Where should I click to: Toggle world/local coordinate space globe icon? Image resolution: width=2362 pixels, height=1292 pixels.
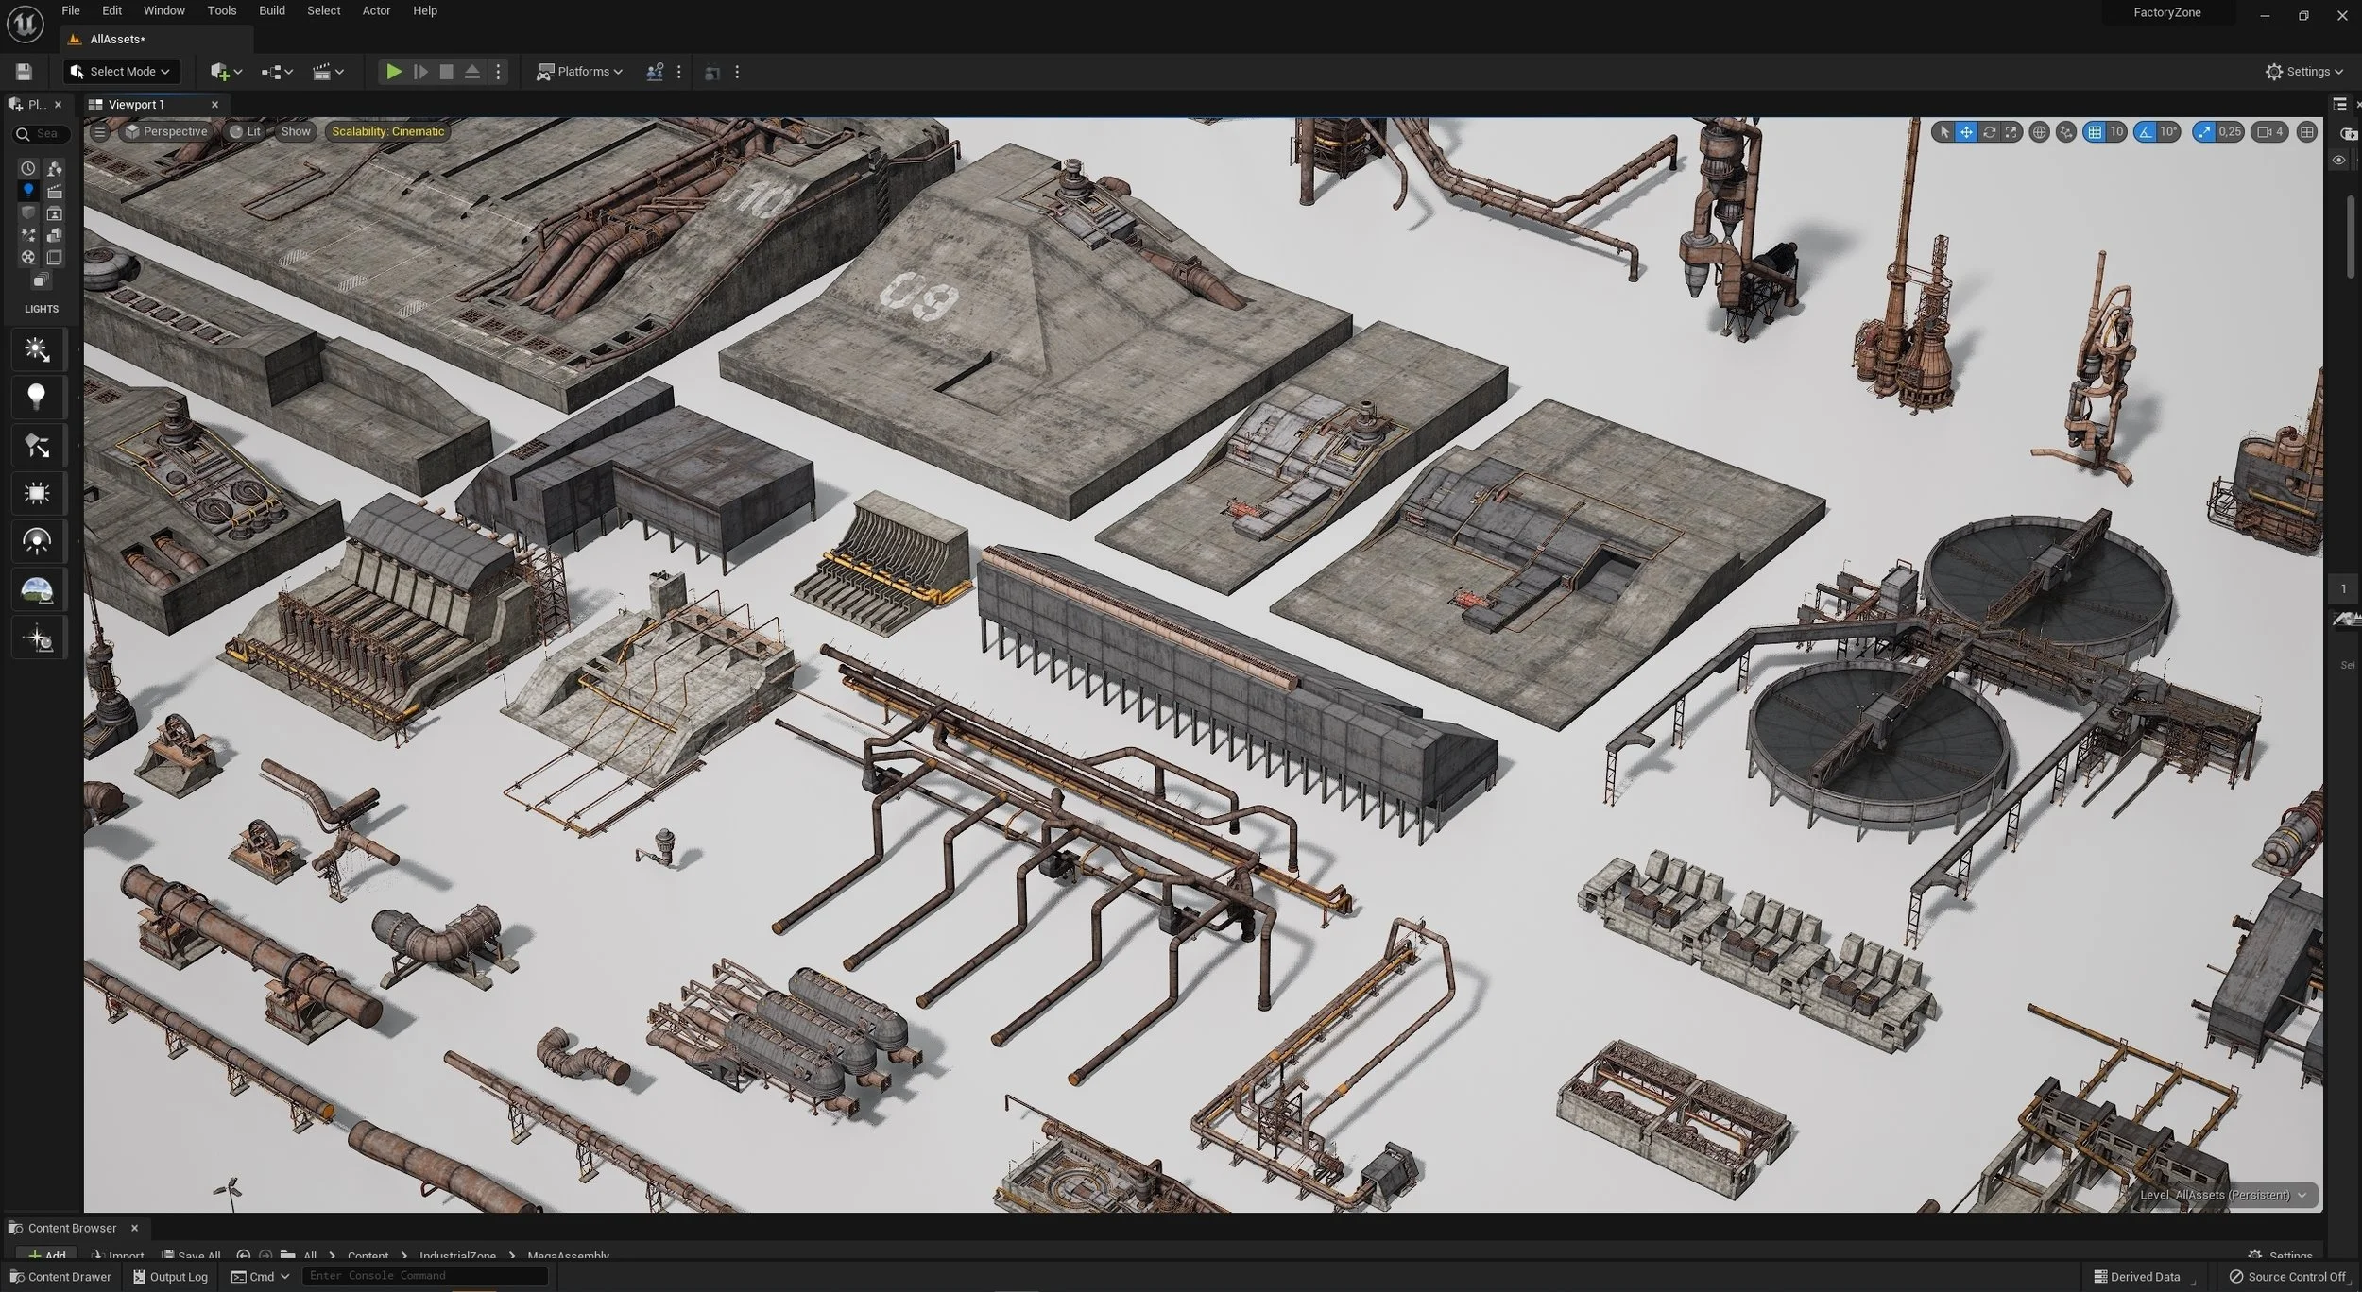click(x=2039, y=132)
